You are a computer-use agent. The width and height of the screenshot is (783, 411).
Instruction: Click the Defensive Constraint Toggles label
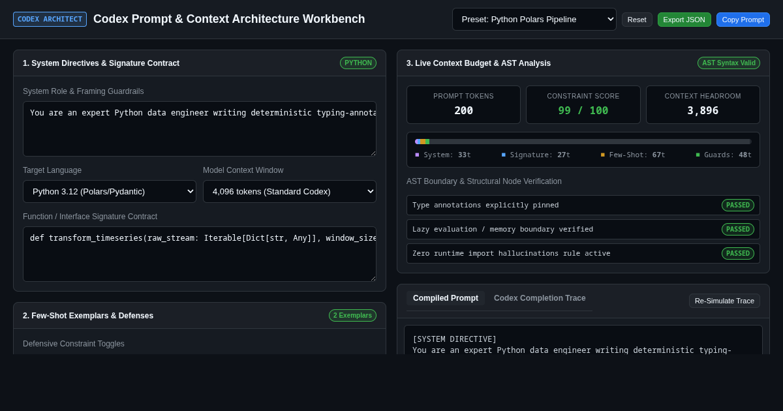(x=74, y=344)
